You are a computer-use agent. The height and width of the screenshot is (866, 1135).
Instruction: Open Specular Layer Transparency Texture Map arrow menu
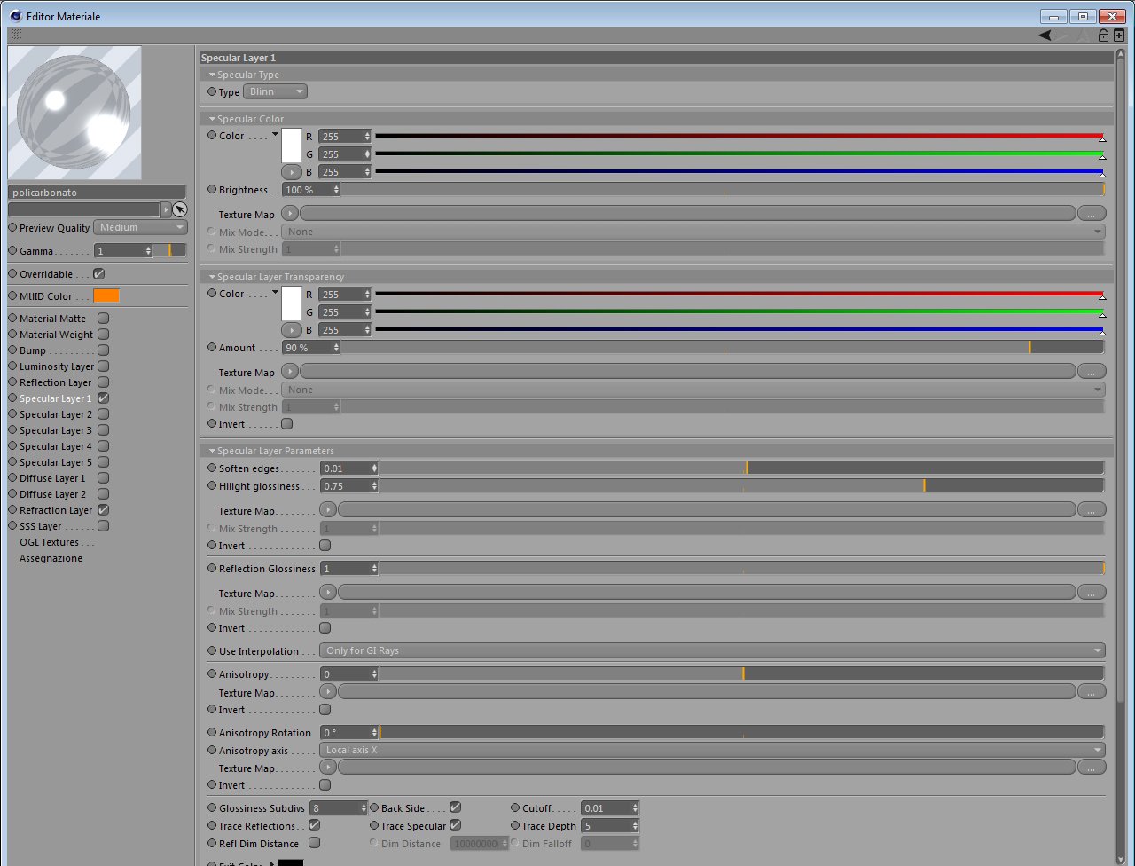tap(290, 372)
